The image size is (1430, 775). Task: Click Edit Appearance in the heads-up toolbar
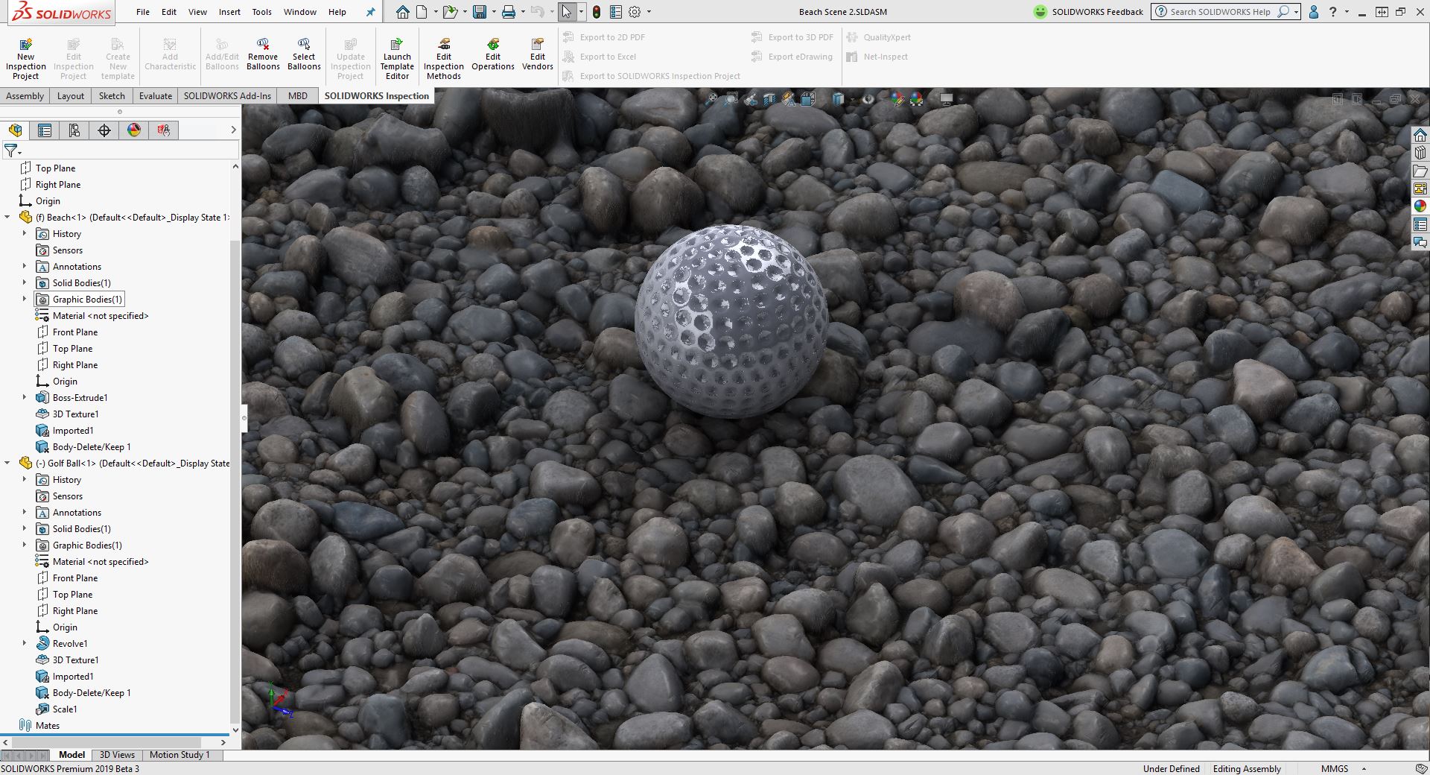pos(897,98)
